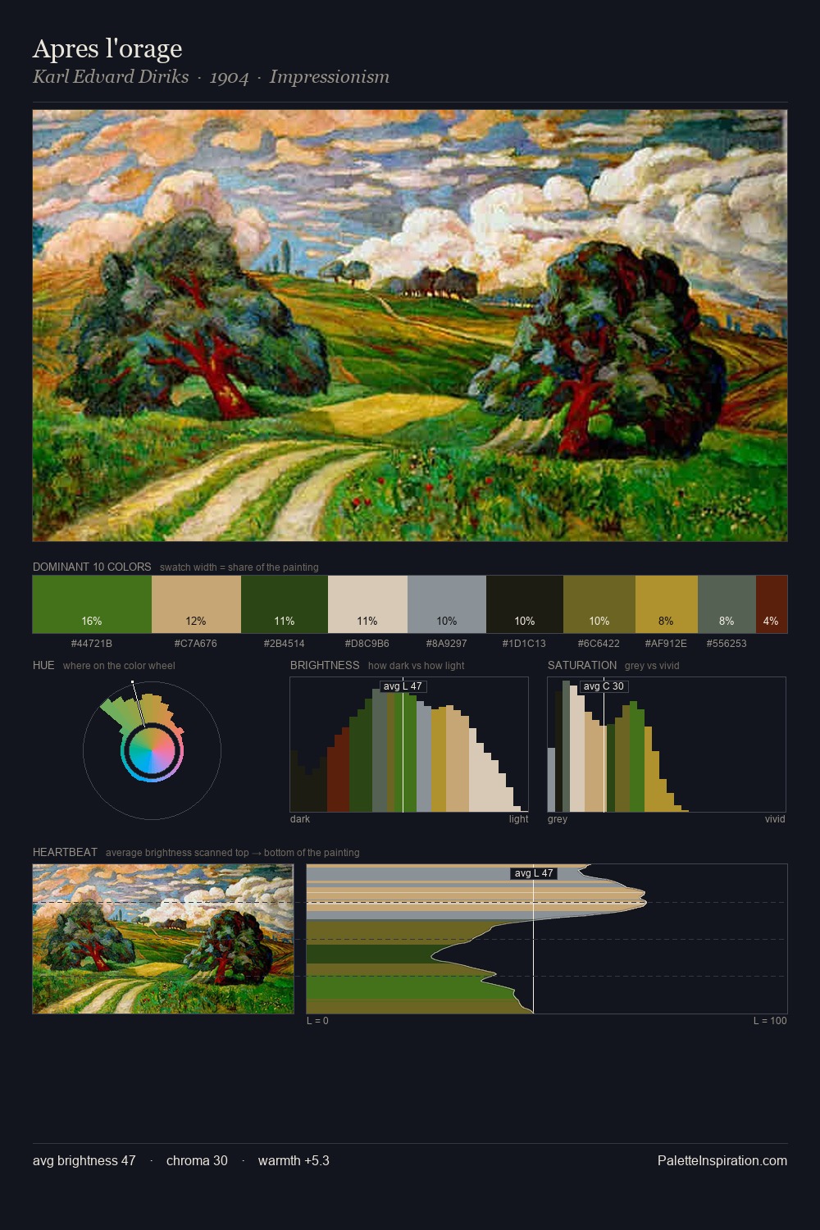The width and height of the screenshot is (820, 1230).
Task: Click the main Apres l'orage painting image
Action: 410,326
